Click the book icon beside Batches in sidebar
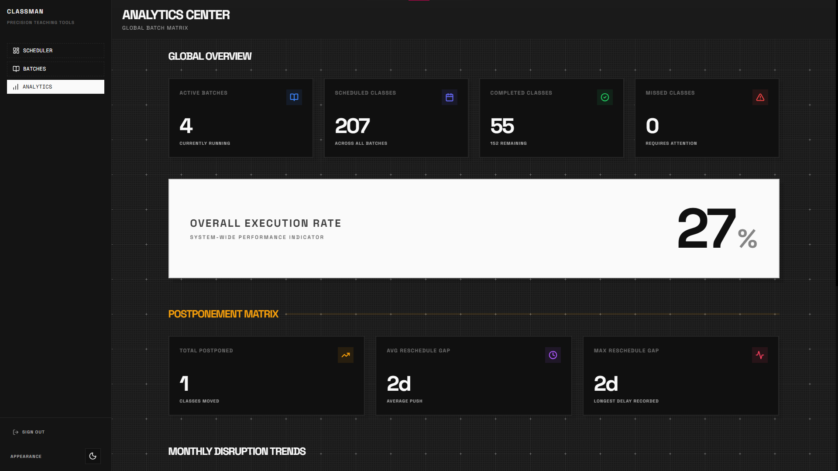Viewport: 838px width, 471px height. (16, 68)
